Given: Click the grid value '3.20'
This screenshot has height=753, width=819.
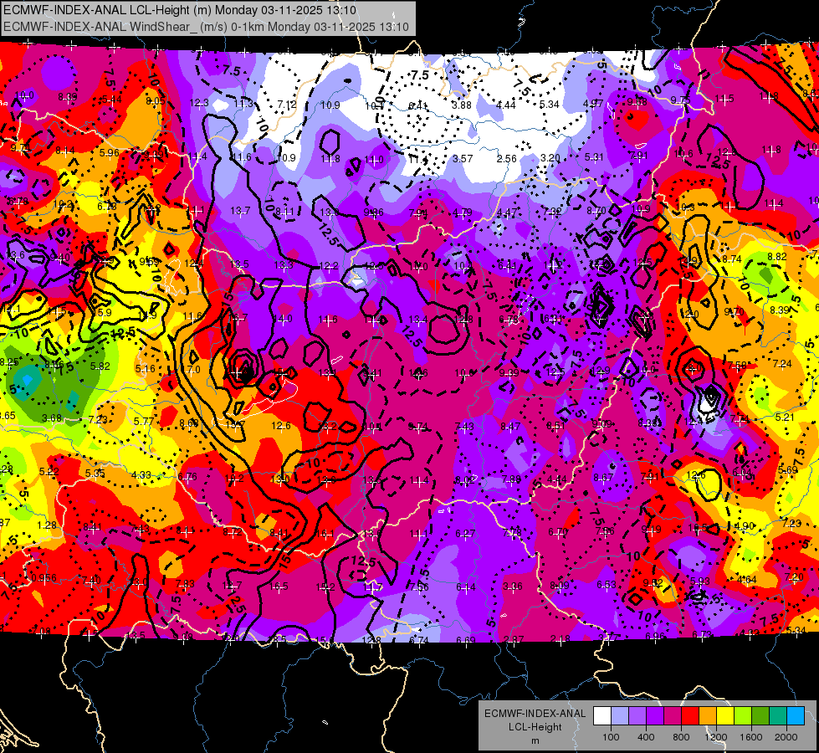Looking at the screenshot, I should (550, 158).
